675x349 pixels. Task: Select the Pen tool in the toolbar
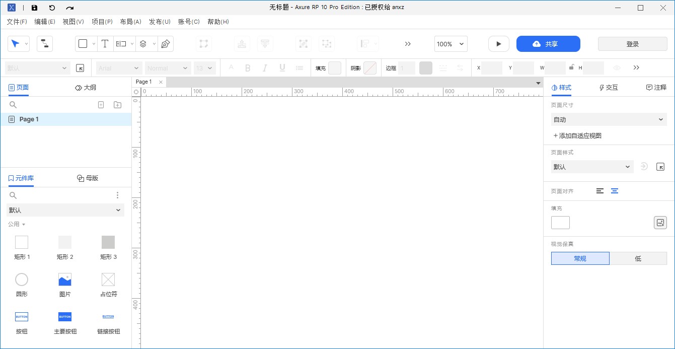tap(166, 44)
